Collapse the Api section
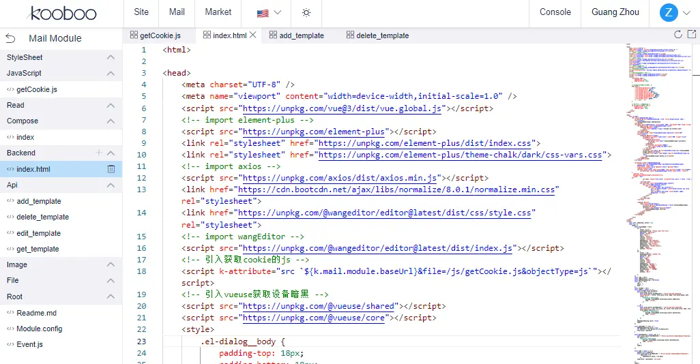This screenshot has height=364, width=700. (111, 185)
